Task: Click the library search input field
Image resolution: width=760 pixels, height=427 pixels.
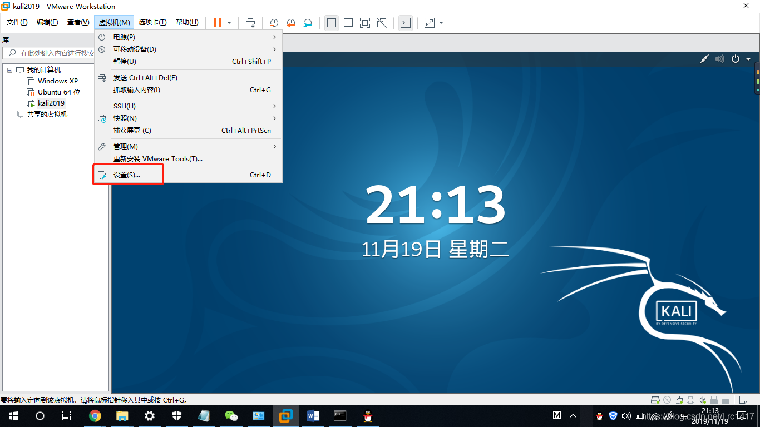Action: point(55,53)
